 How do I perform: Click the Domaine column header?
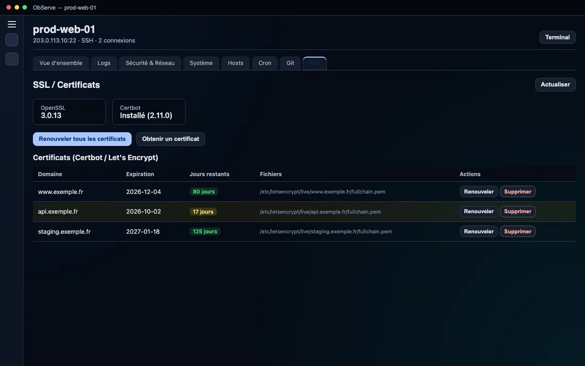[50, 174]
